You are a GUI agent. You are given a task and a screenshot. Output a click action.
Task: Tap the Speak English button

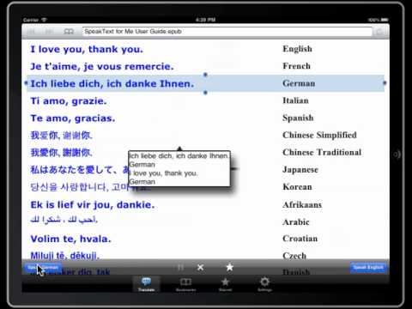(x=368, y=268)
